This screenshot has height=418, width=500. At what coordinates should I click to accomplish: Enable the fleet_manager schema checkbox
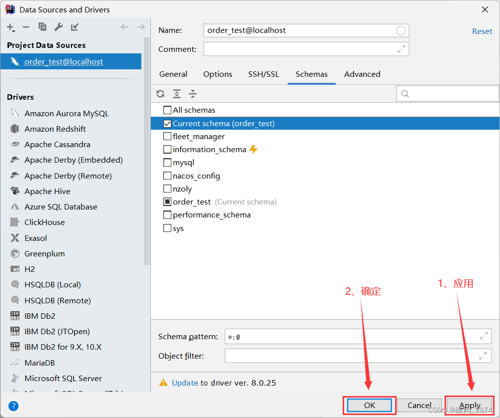point(167,137)
